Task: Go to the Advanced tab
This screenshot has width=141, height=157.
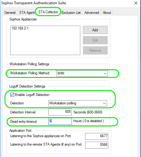Action: pos(92,13)
